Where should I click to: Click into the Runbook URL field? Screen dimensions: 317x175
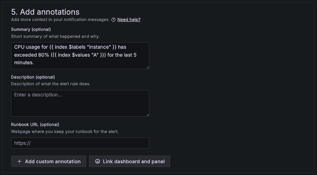[80, 143]
